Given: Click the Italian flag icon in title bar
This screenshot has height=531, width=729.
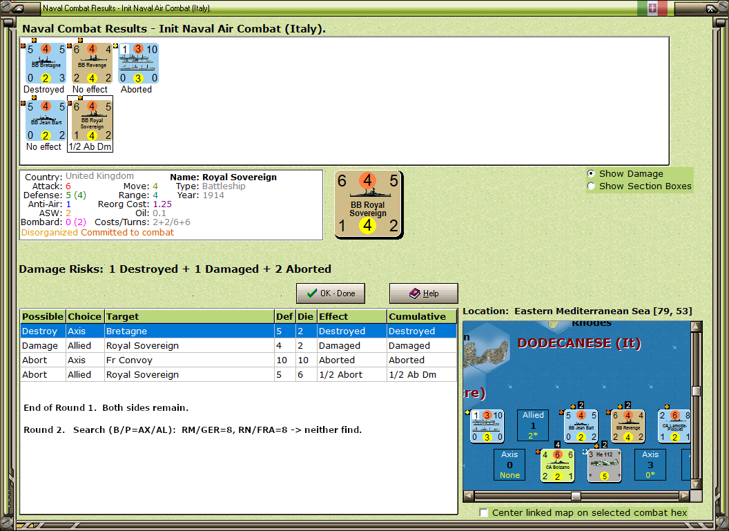Looking at the screenshot, I should point(652,8).
